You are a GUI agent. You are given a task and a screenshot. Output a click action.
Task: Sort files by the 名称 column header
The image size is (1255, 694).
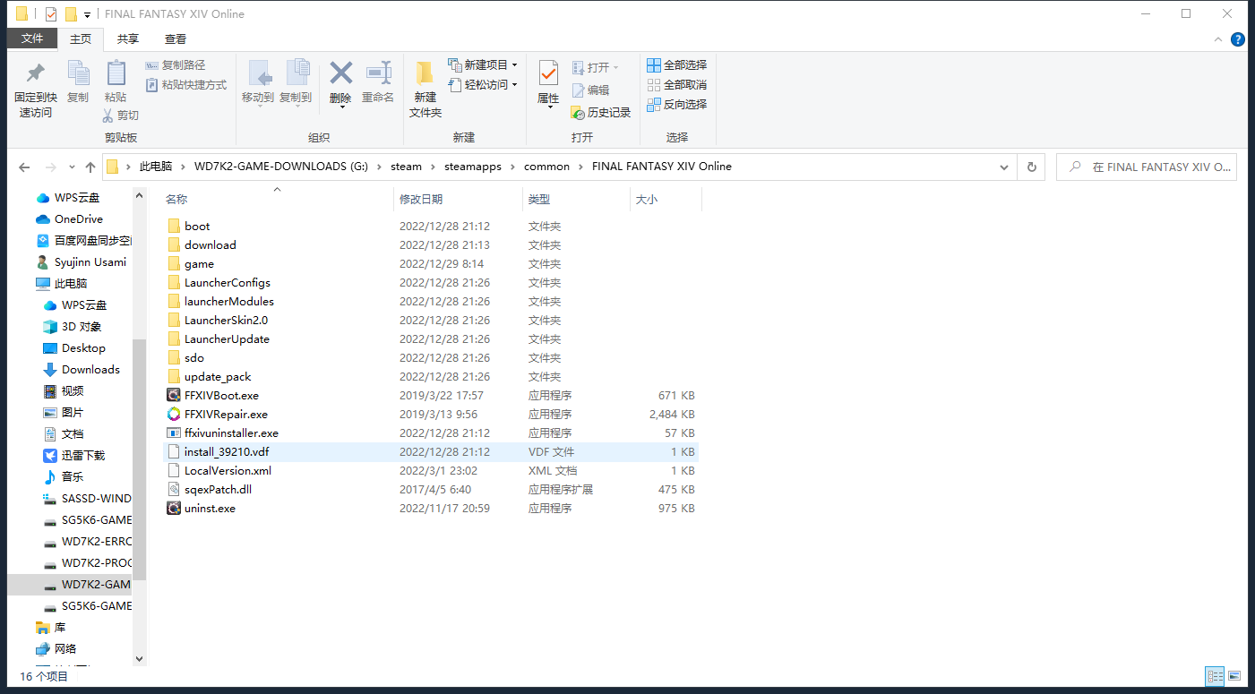point(277,200)
